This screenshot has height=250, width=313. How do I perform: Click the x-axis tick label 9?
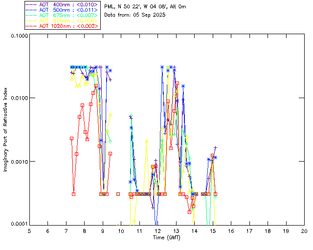(x=103, y=230)
